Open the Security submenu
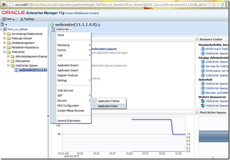Image resolution: width=230 pixels, height=160 pixels. 74,101
